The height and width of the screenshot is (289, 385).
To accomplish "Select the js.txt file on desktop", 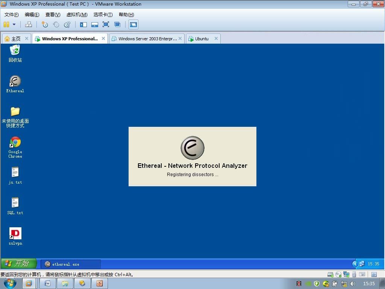I will (x=15, y=175).
